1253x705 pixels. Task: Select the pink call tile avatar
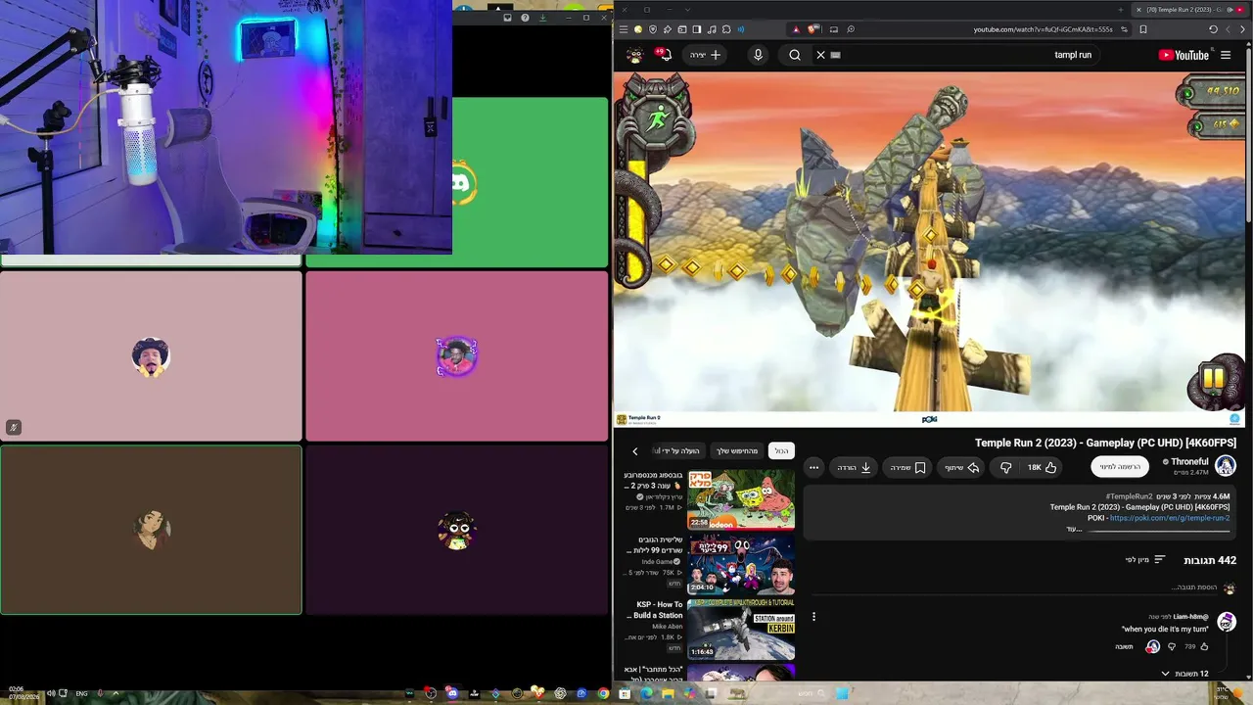[x=151, y=356]
